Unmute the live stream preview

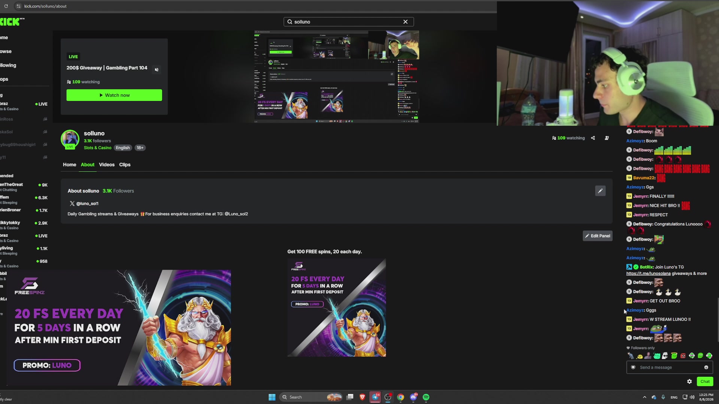[x=157, y=70]
